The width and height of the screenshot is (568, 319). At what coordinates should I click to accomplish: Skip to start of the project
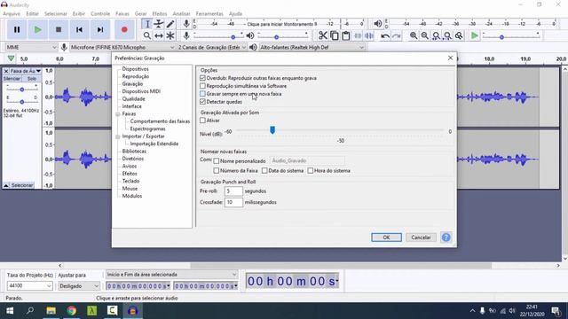(x=79, y=29)
